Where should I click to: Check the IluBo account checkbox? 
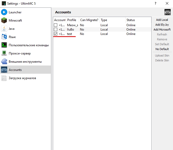point(55,30)
